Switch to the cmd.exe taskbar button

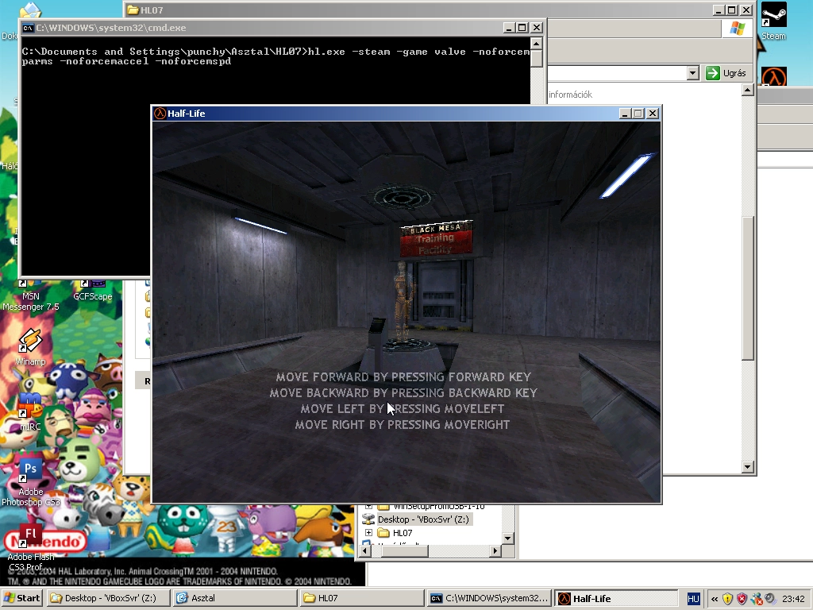click(489, 598)
